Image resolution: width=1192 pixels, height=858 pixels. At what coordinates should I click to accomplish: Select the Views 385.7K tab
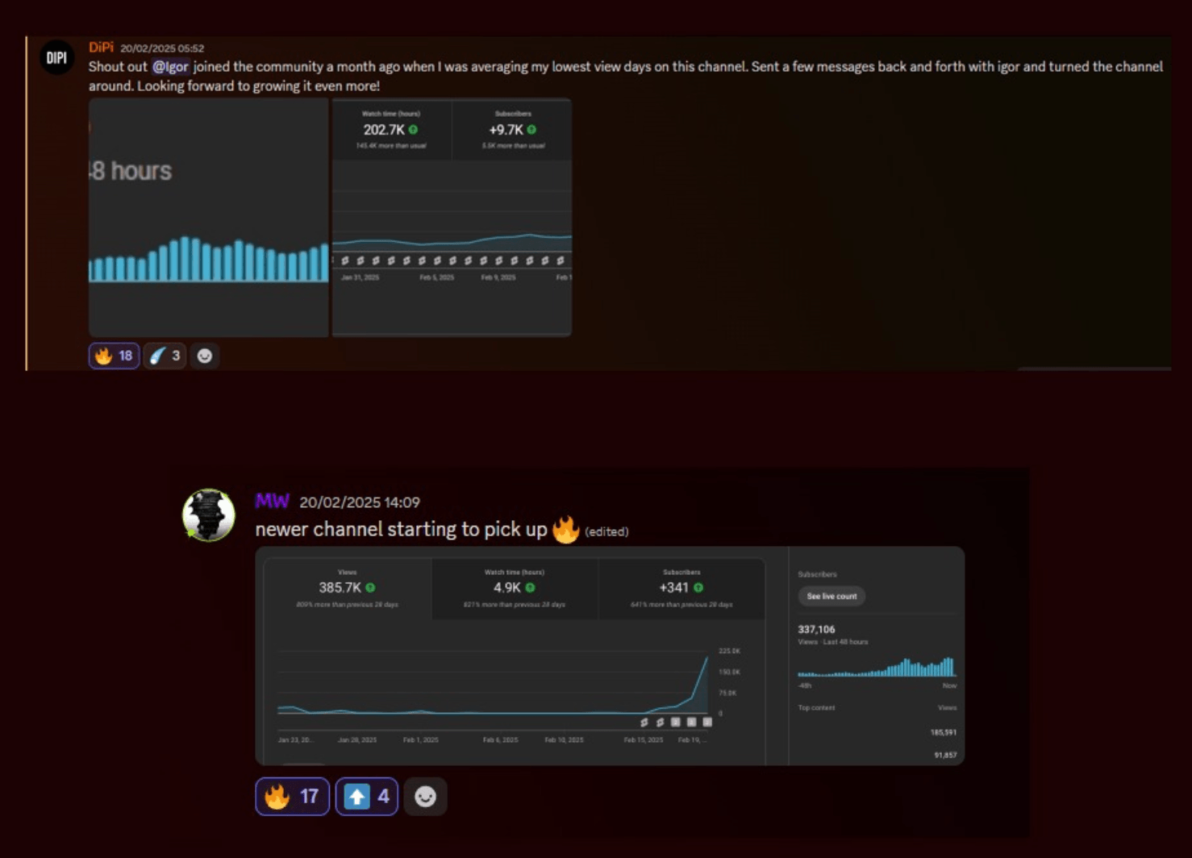348,589
